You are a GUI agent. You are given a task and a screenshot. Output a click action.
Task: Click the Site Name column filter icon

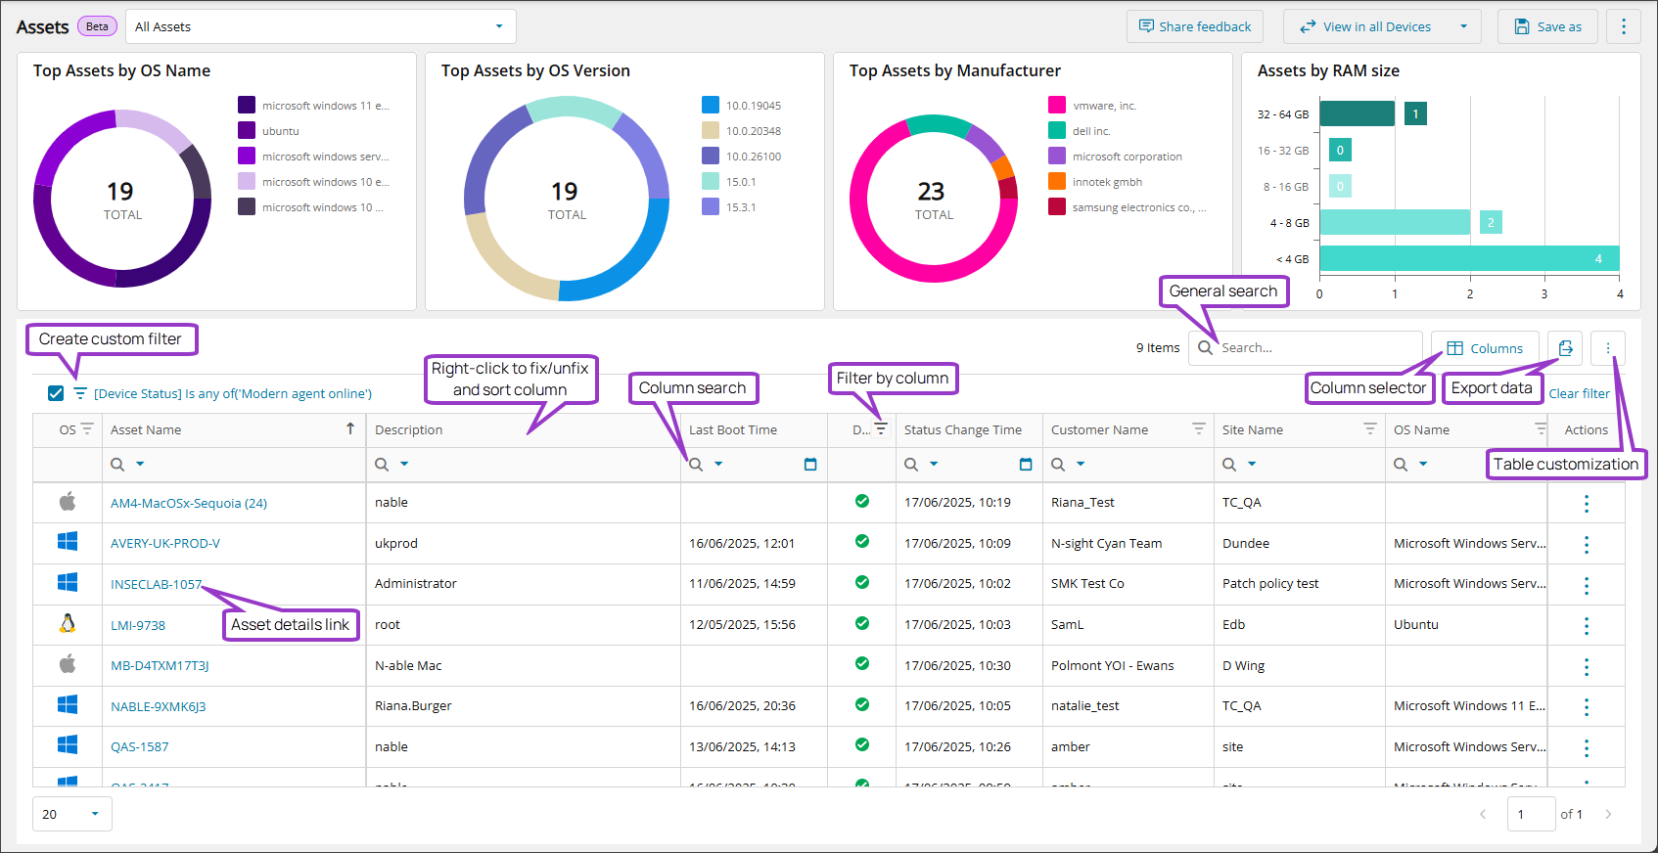click(1369, 429)
